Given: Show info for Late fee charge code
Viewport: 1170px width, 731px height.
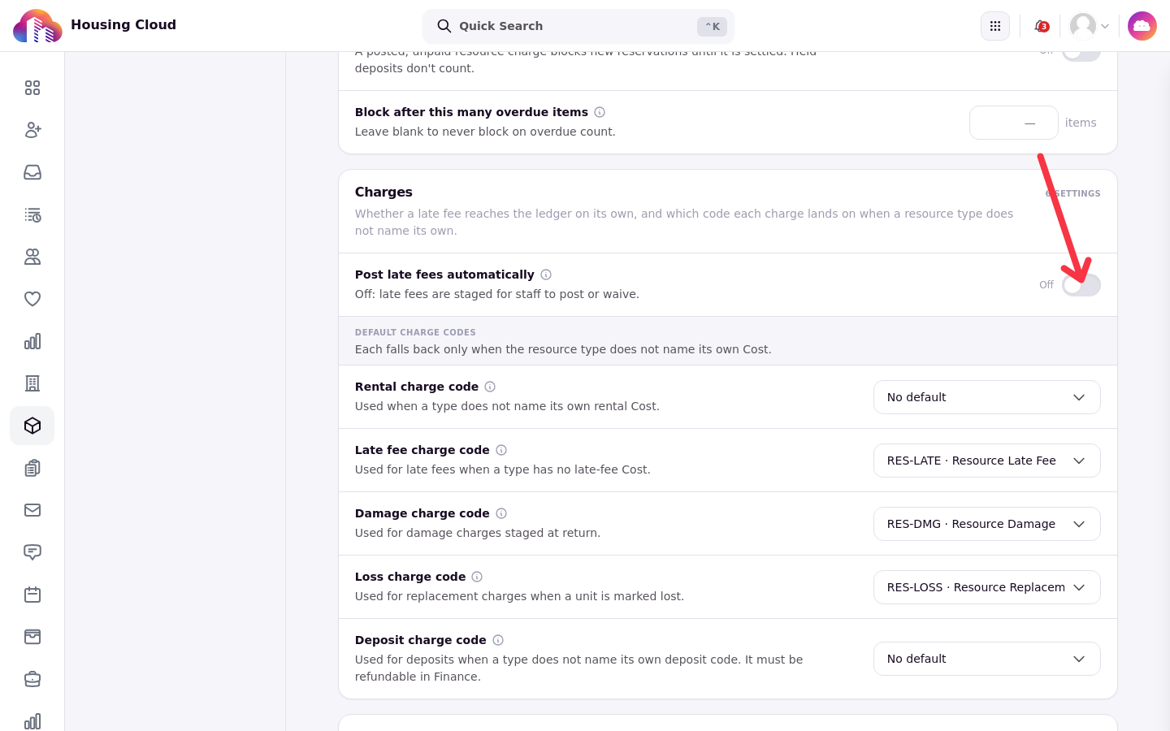Looking at the screenshot, I should [501, 450].
